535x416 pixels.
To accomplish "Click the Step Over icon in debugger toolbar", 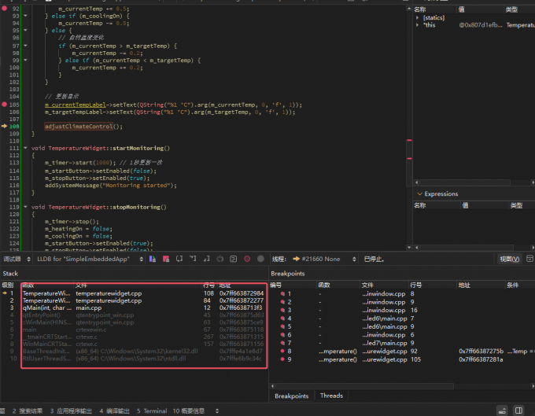I will (180, 259).
